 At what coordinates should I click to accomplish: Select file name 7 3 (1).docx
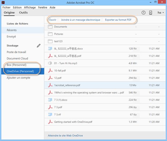[61, 100]
